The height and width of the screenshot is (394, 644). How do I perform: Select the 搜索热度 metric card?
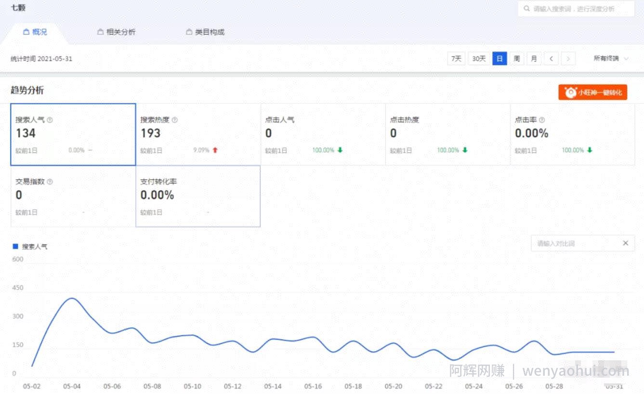click(198, 134)
